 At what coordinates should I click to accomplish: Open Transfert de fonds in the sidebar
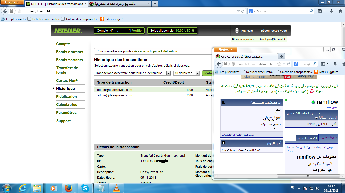pyautogui.click(x=67, y=70)
